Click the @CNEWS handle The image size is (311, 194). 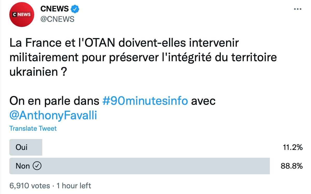(57, 19)
